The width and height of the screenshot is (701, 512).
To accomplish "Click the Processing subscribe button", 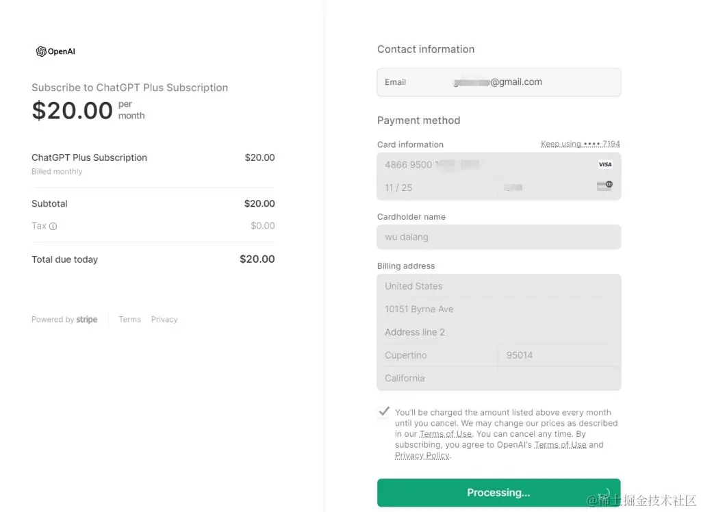I will (x=498, y=493).
